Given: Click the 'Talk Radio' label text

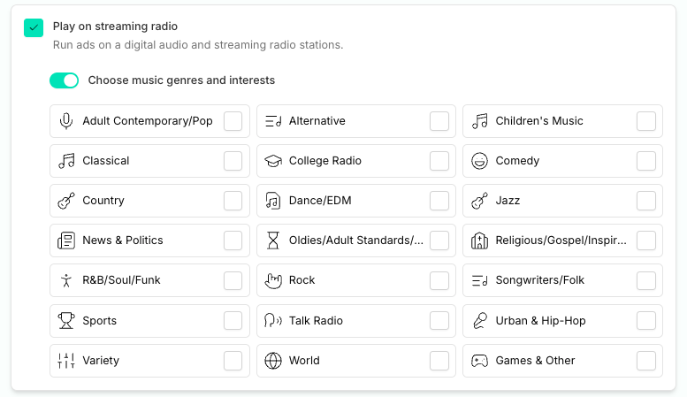Looking at the screenshot, I should [316, 321].
